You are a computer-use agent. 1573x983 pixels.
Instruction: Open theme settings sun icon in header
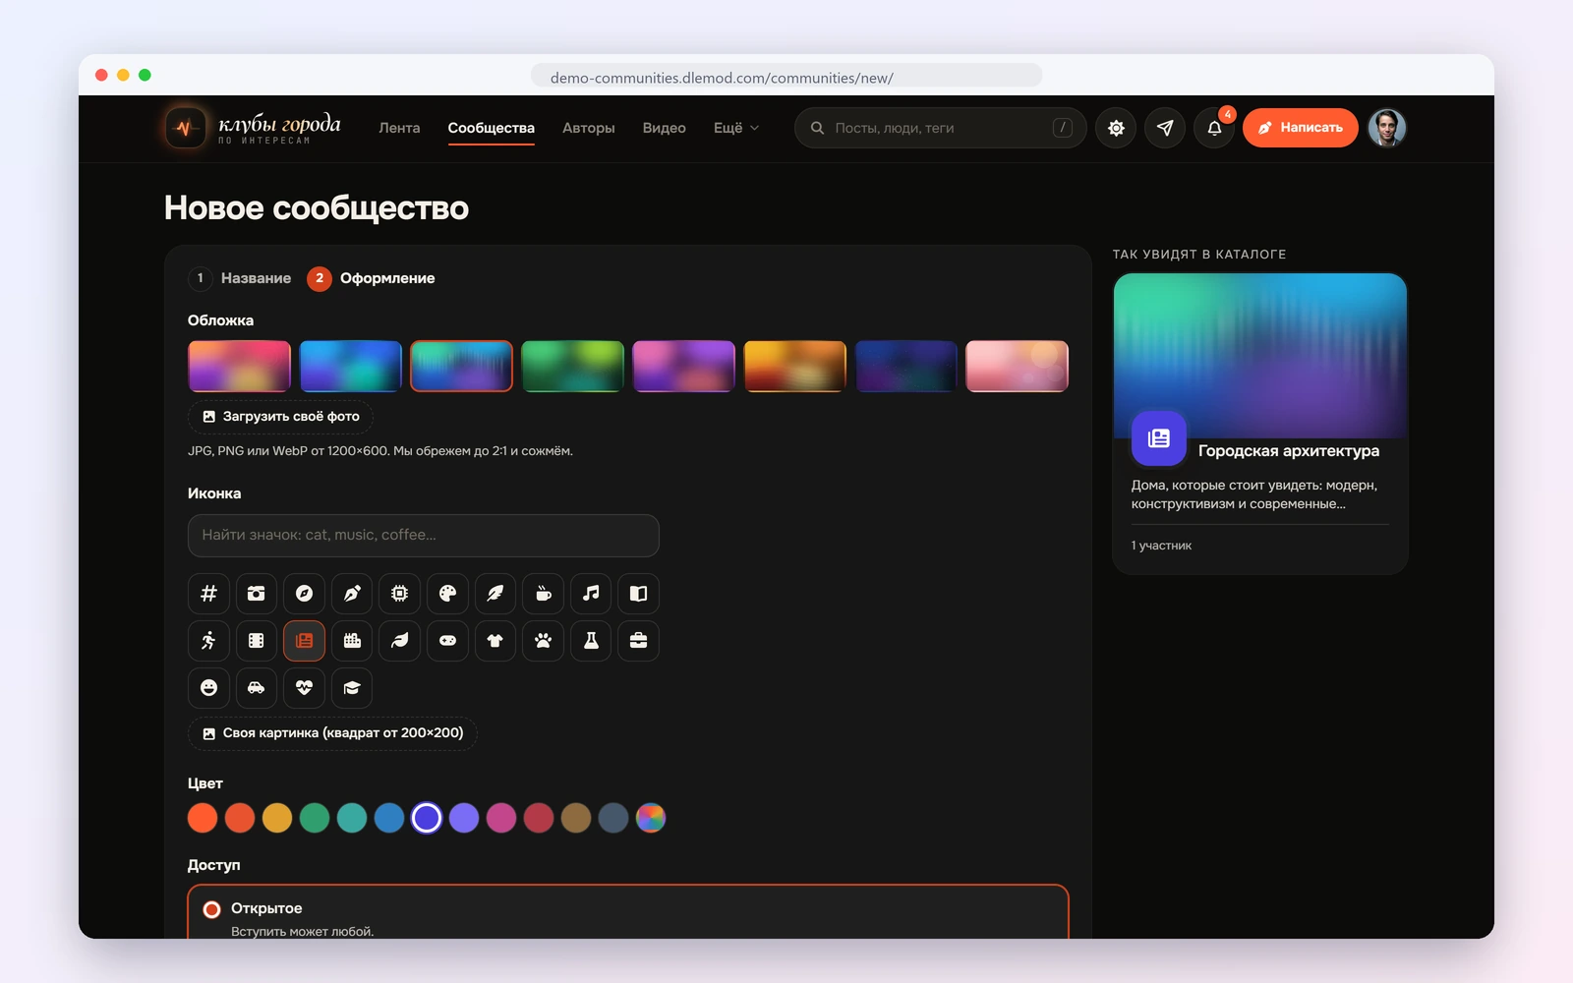tap(1116, 128)
